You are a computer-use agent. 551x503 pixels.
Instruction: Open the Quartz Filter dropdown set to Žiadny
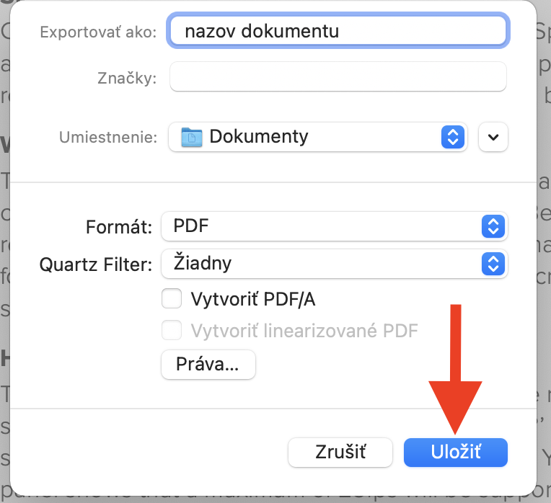(333, 264)
